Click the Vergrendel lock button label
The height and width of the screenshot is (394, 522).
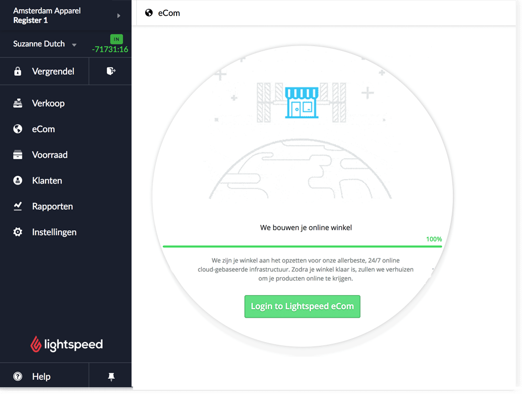click(x=53, y=71)
